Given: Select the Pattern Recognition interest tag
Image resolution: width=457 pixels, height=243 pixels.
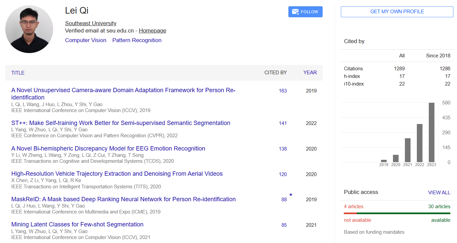Looking at the screenshot, I should [x=137, y=40].
